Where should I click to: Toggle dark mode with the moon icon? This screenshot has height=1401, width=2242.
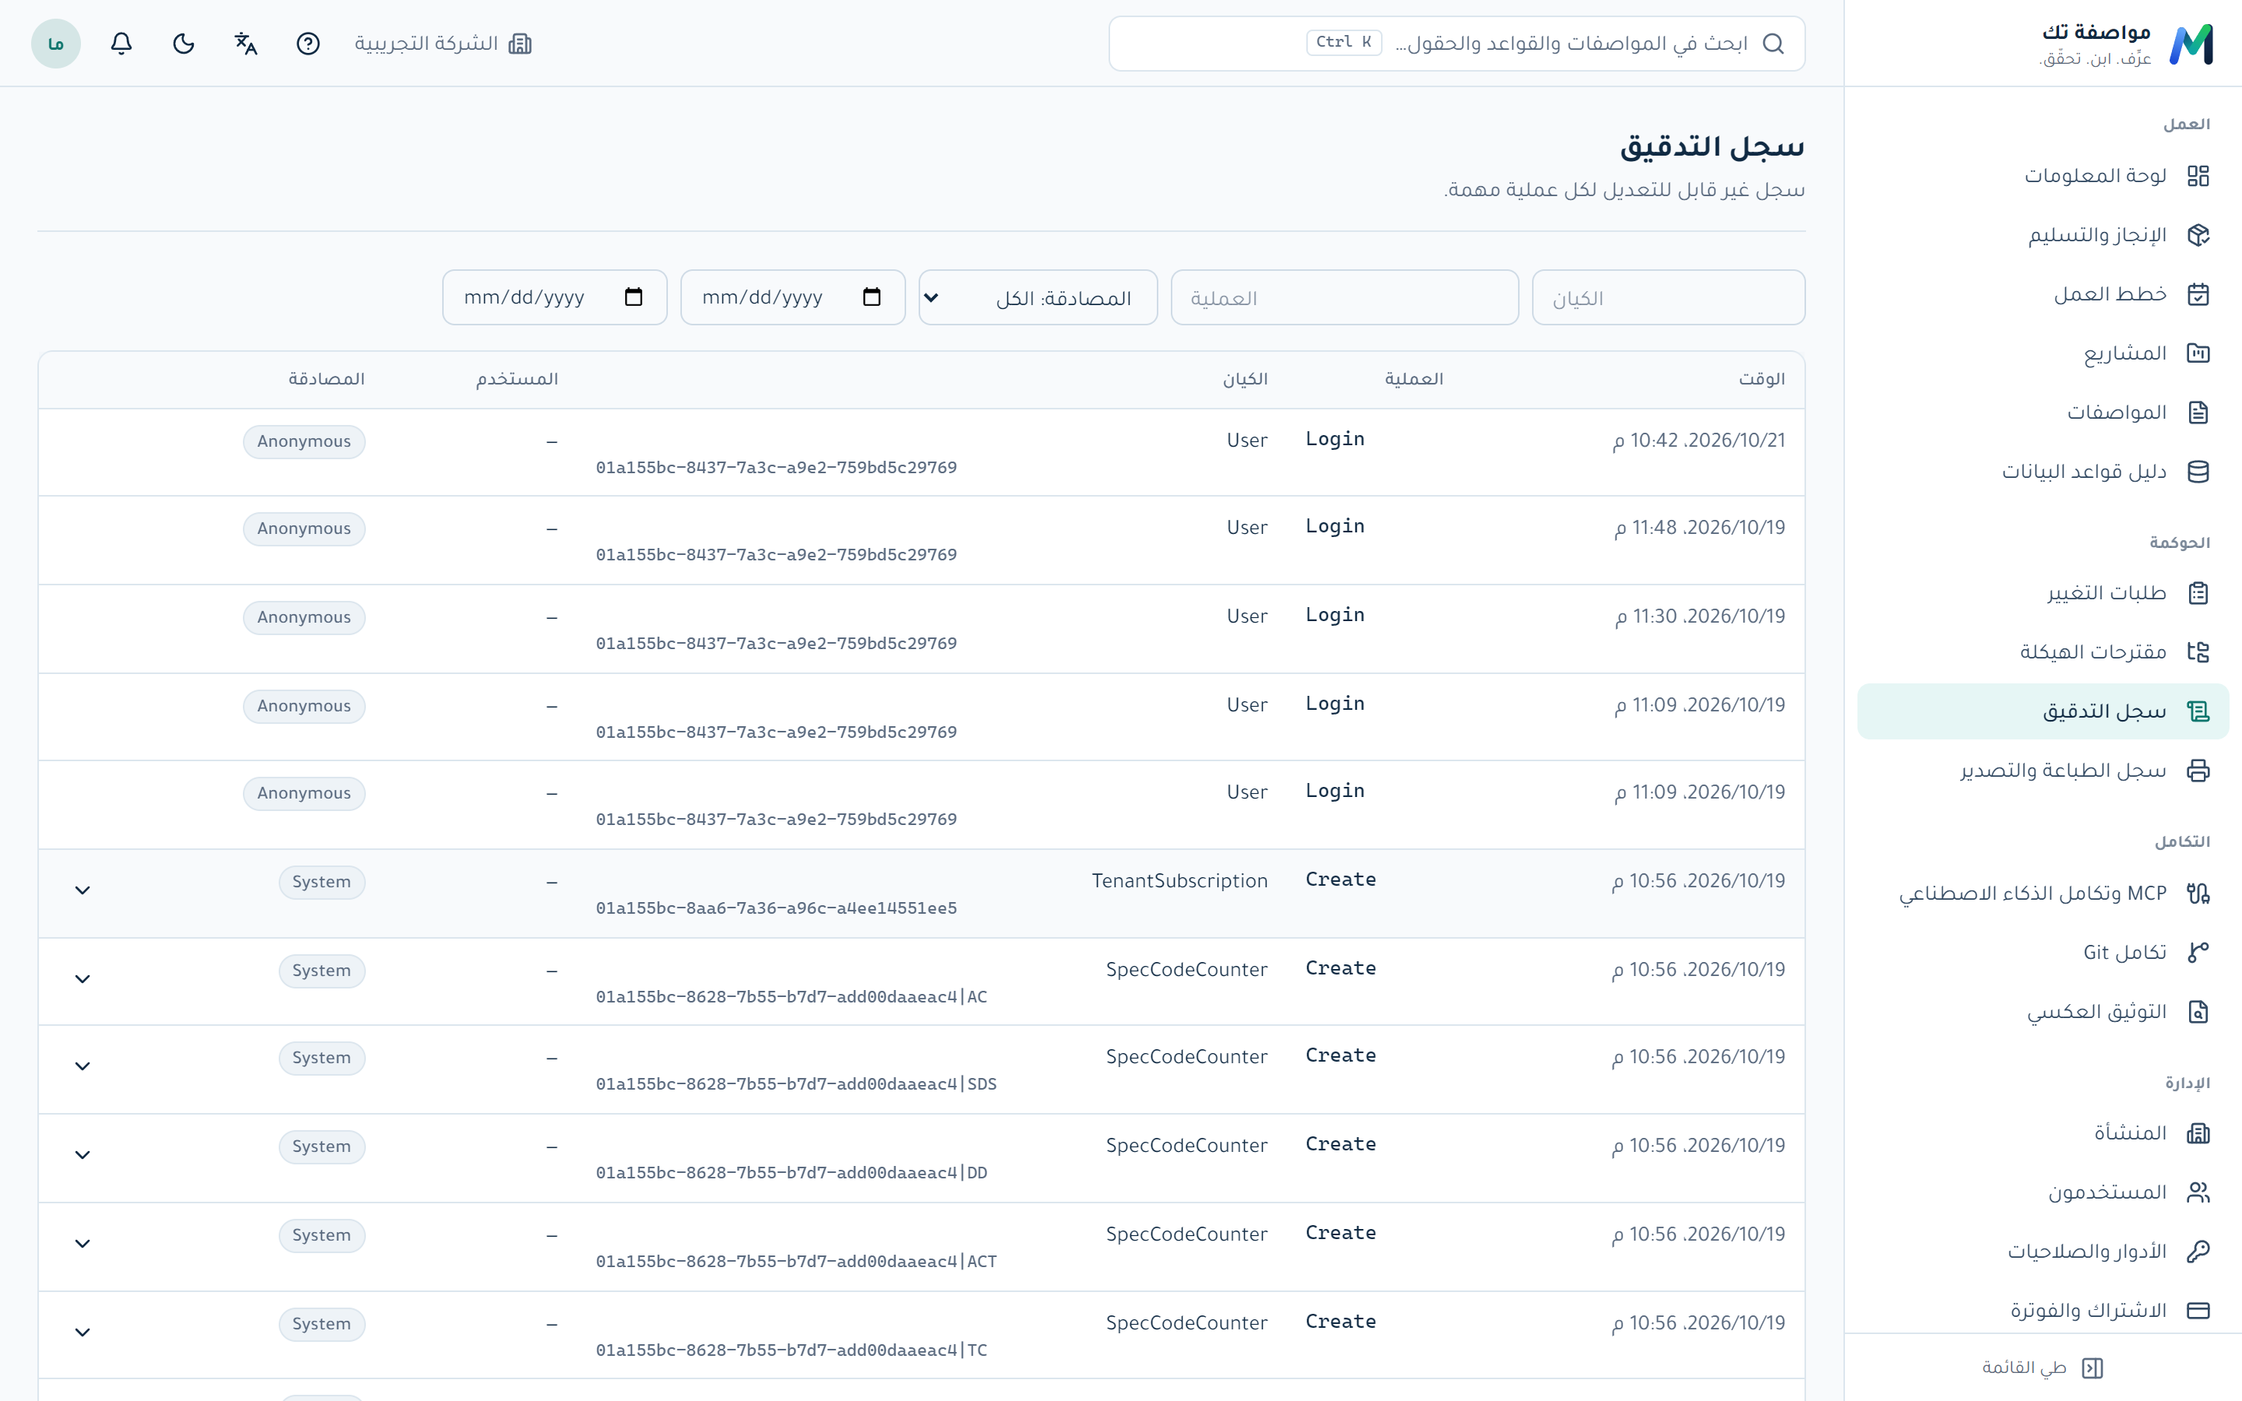[184, 44]
